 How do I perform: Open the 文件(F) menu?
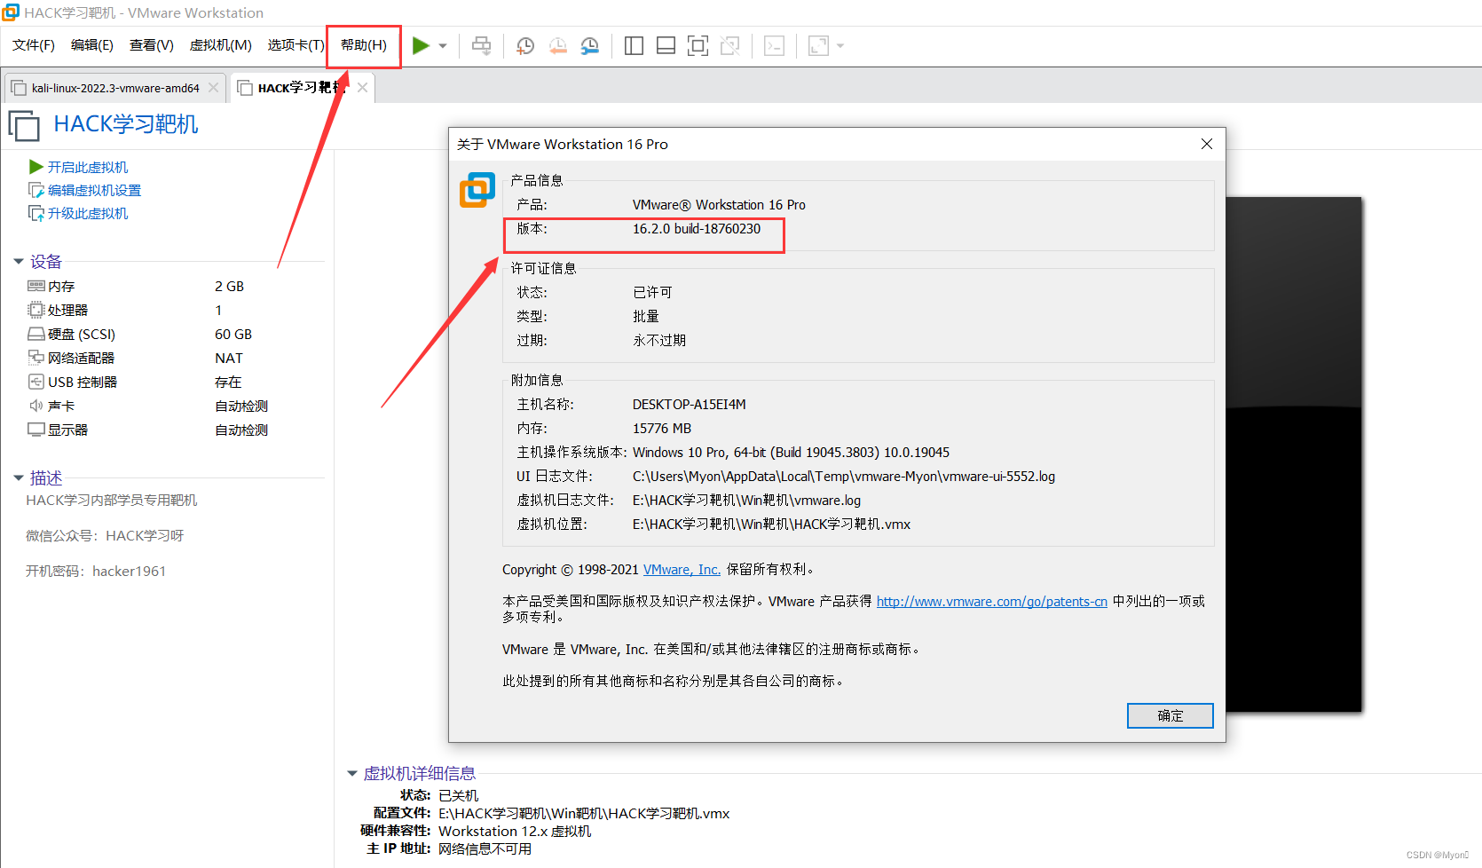pos(34,45)
